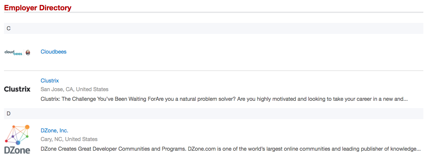Click the Cary, NC location text

pyautogui.click(x=52, y=139)
